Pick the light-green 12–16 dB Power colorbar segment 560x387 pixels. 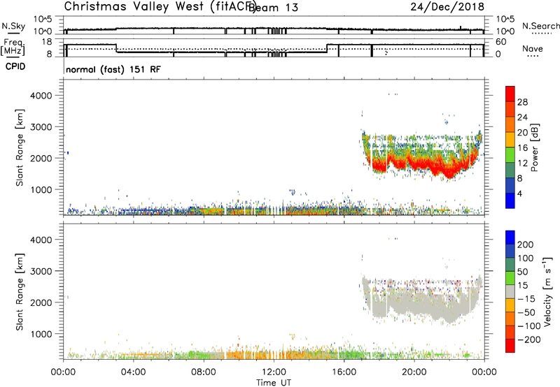(510, 155)
